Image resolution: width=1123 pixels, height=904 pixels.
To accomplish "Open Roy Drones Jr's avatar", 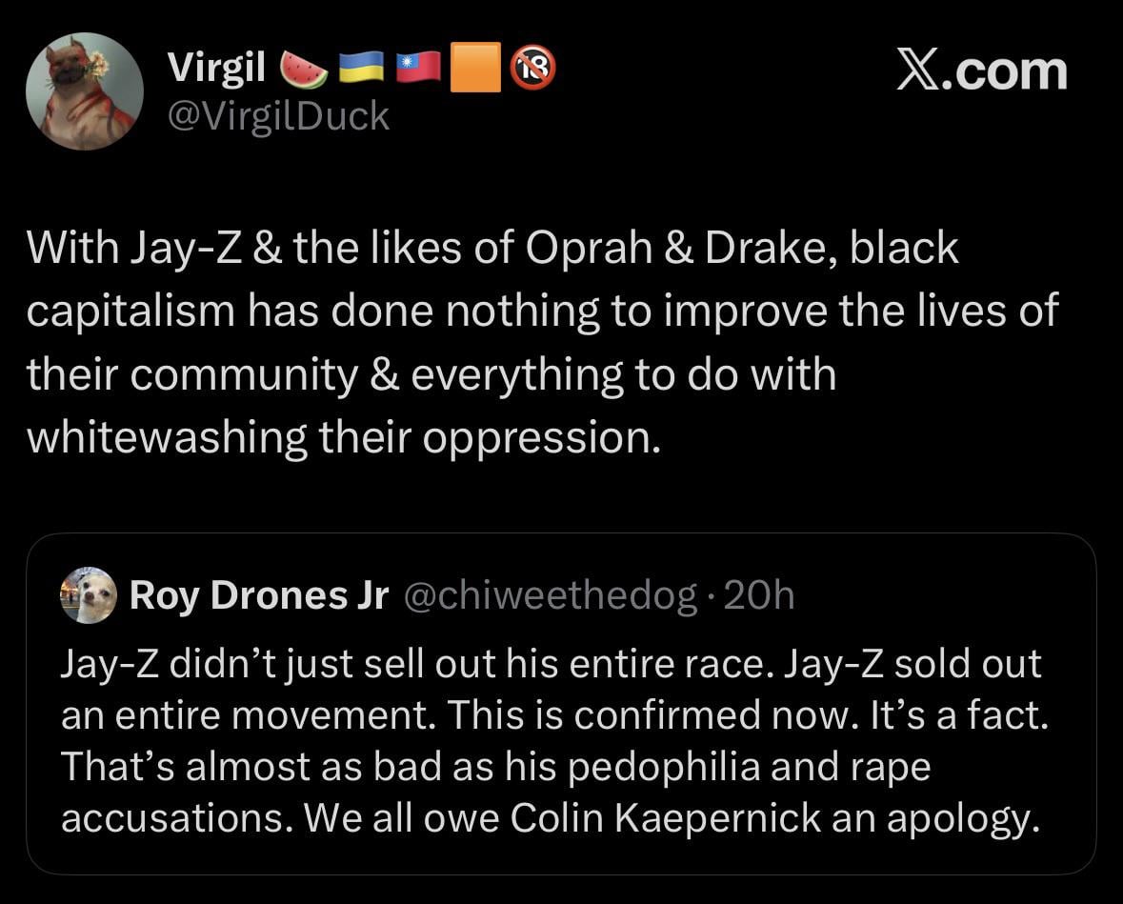I will point(89,595).
